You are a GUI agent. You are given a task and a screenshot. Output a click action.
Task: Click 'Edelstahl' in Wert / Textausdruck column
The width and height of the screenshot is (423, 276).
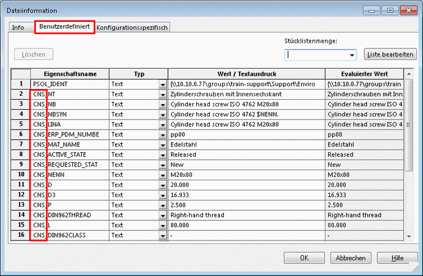pos(183,144)
